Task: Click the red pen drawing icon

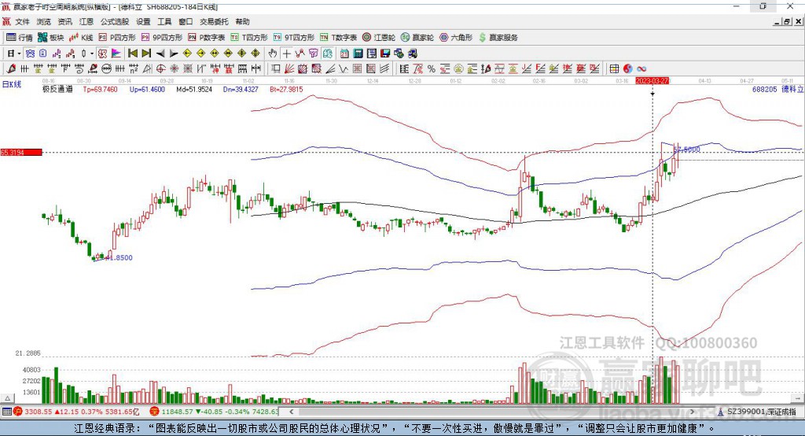Action: point(11,68)
